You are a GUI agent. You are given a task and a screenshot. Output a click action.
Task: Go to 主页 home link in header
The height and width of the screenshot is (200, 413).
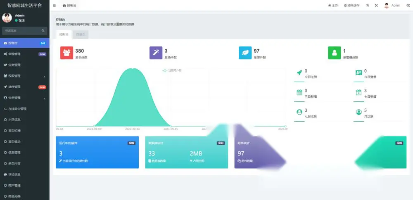(x=333, y=5)
